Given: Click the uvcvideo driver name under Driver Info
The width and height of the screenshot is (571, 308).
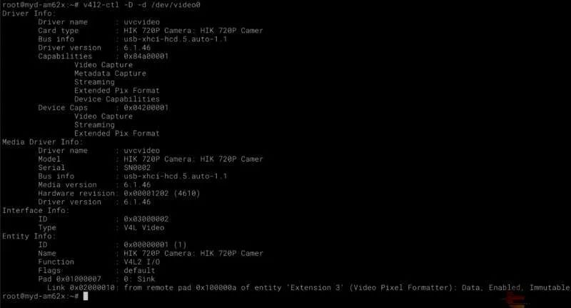Looking at the screenshot, I should tap(141, 22).
